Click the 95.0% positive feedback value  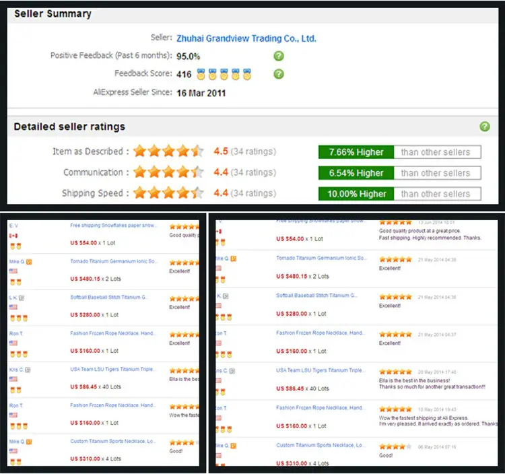(x=188, y=57)
